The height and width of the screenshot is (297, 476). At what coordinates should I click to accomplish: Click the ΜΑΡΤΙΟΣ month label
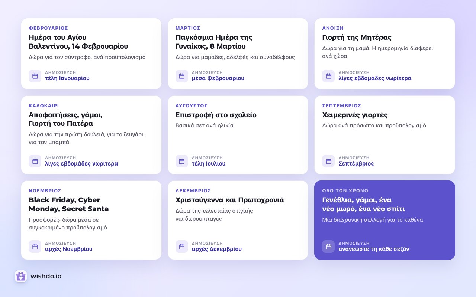tap(188, 28)
